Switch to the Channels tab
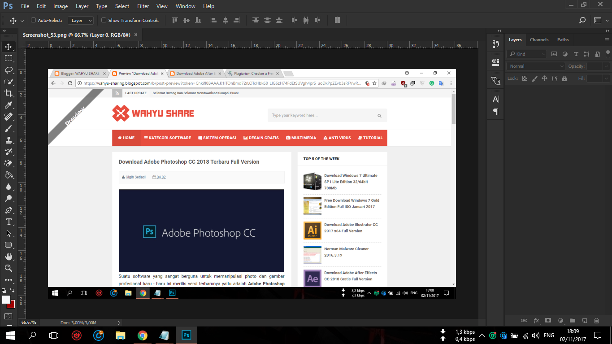Image resolution: width=612 pixels, height=344 pixels. click(539, 39)
